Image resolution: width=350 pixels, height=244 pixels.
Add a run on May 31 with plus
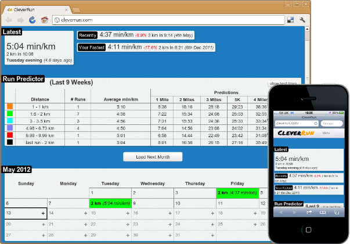(212, 235)
